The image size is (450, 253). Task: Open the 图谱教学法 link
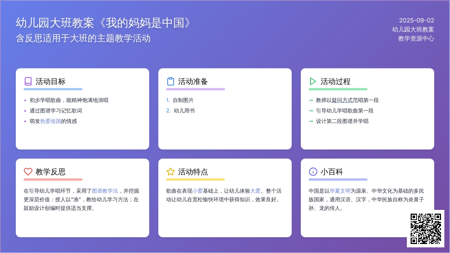105,191
